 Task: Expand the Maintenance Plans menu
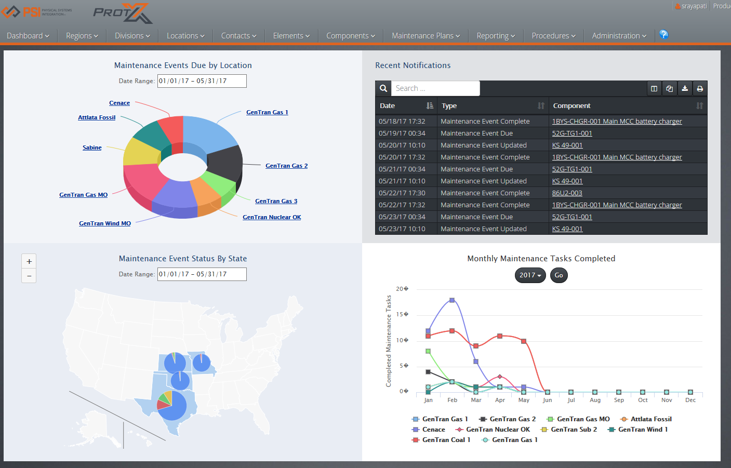pyautogui.click(x=426, y=36)
